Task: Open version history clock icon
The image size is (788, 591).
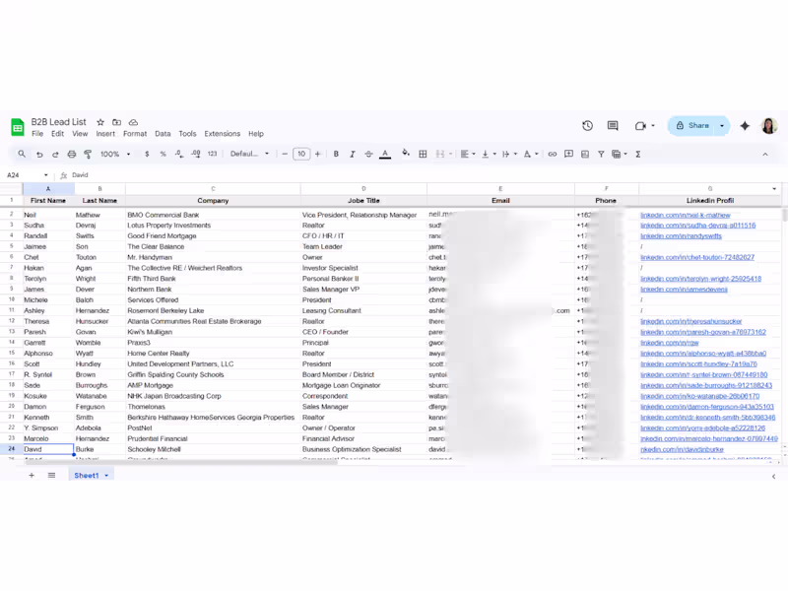Action: click(587, 126)
